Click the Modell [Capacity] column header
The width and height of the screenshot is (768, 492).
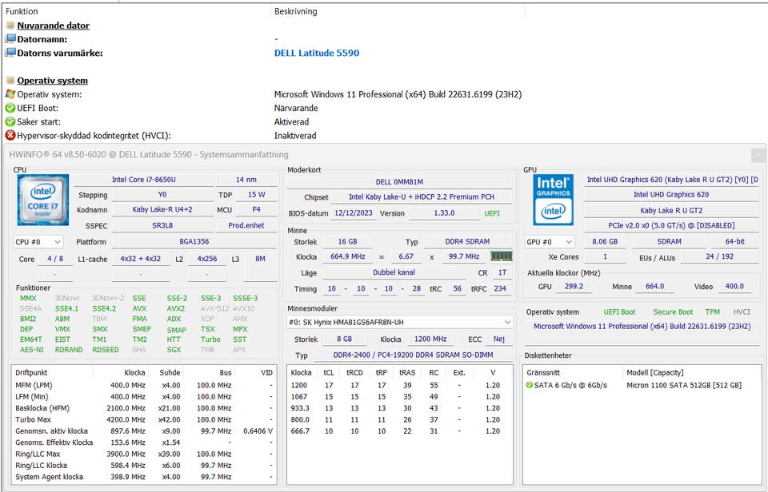pos(655,373)
